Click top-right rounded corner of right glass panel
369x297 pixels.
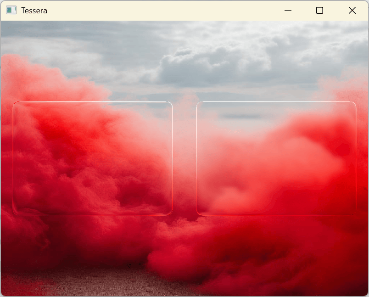coord(354,104)
